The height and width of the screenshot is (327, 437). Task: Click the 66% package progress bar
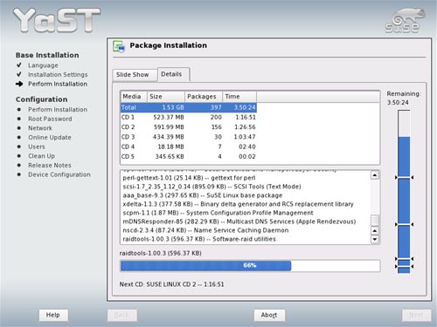(250, 266)
